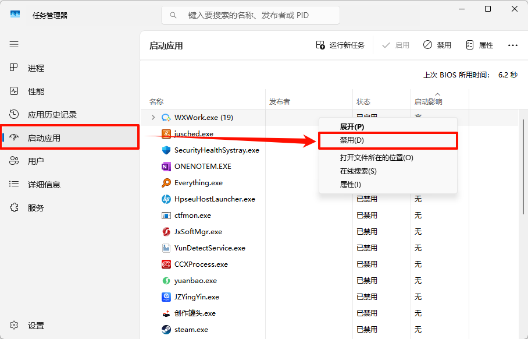
Task: Select 在线搜索(S) in context menu
Action: tap(358, 171)
